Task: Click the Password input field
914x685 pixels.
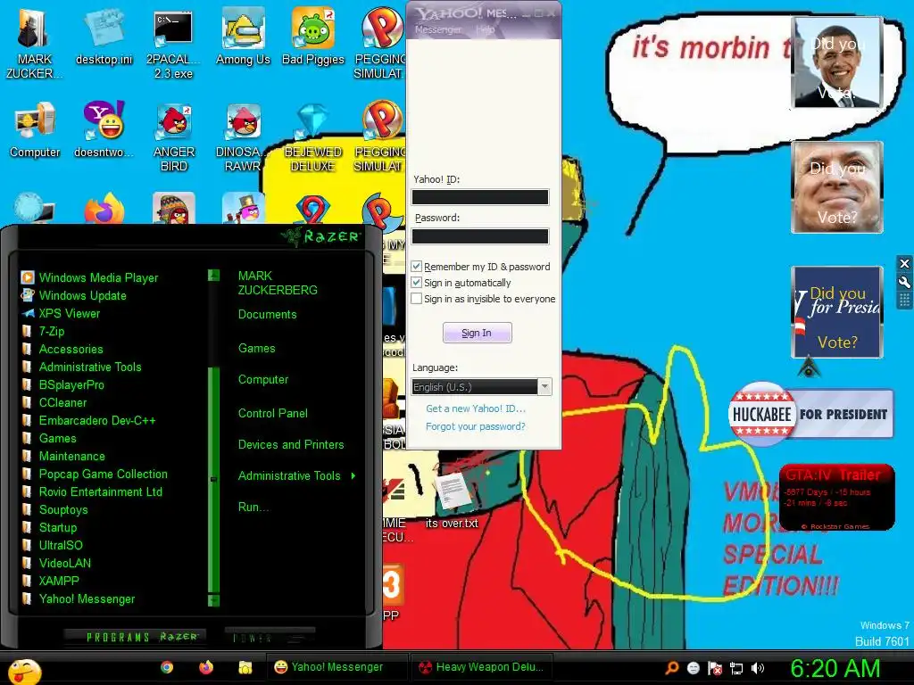Action: (x=479, y=235)
